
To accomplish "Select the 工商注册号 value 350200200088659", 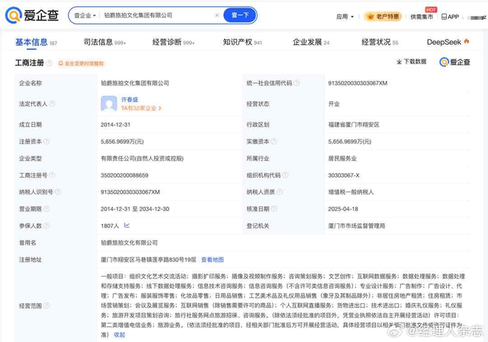I will coord(124,175).
